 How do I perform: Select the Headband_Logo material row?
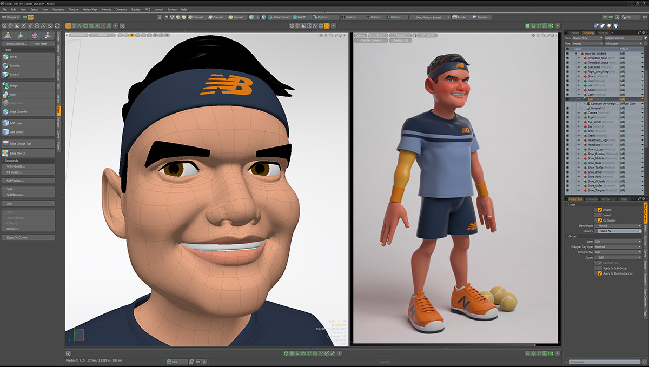pos(605,140)
